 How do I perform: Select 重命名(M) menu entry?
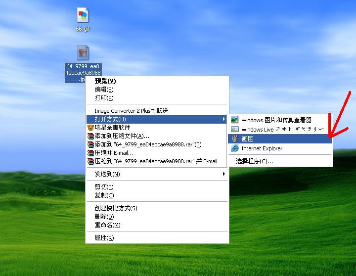click(x=157, y=225)
